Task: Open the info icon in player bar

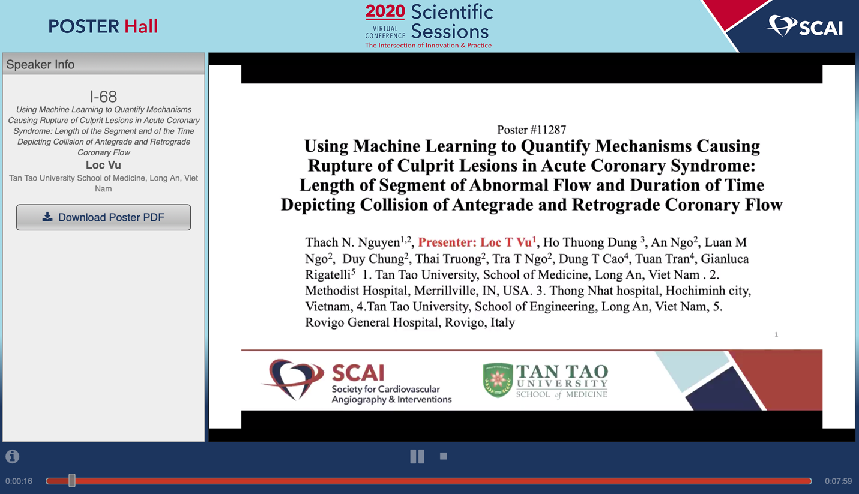Action: [x=12, y=457]
